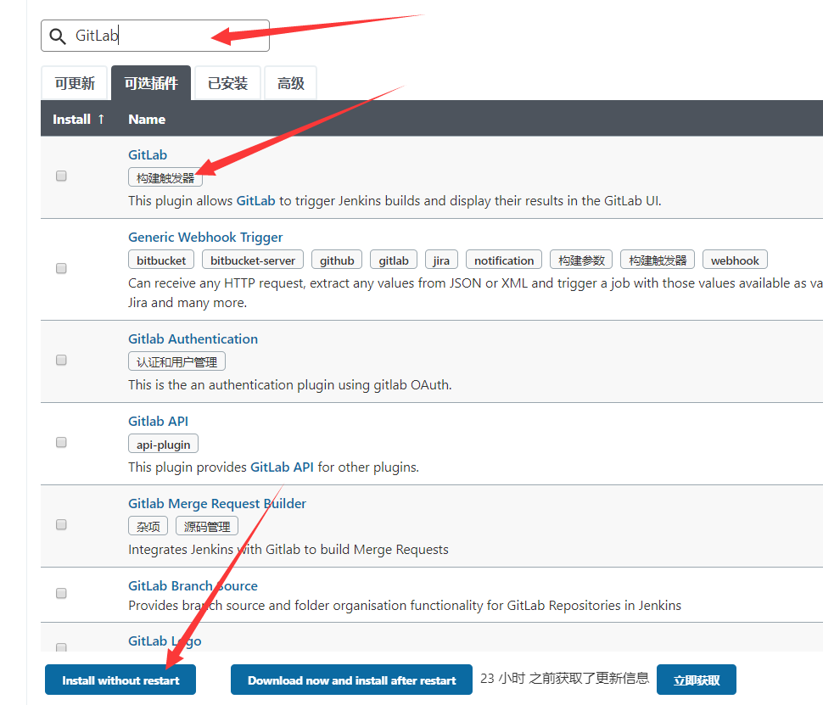This screenshot has height=705, width=823.
Task: Click the api-plugin tag
Action: tap(163, 444)
